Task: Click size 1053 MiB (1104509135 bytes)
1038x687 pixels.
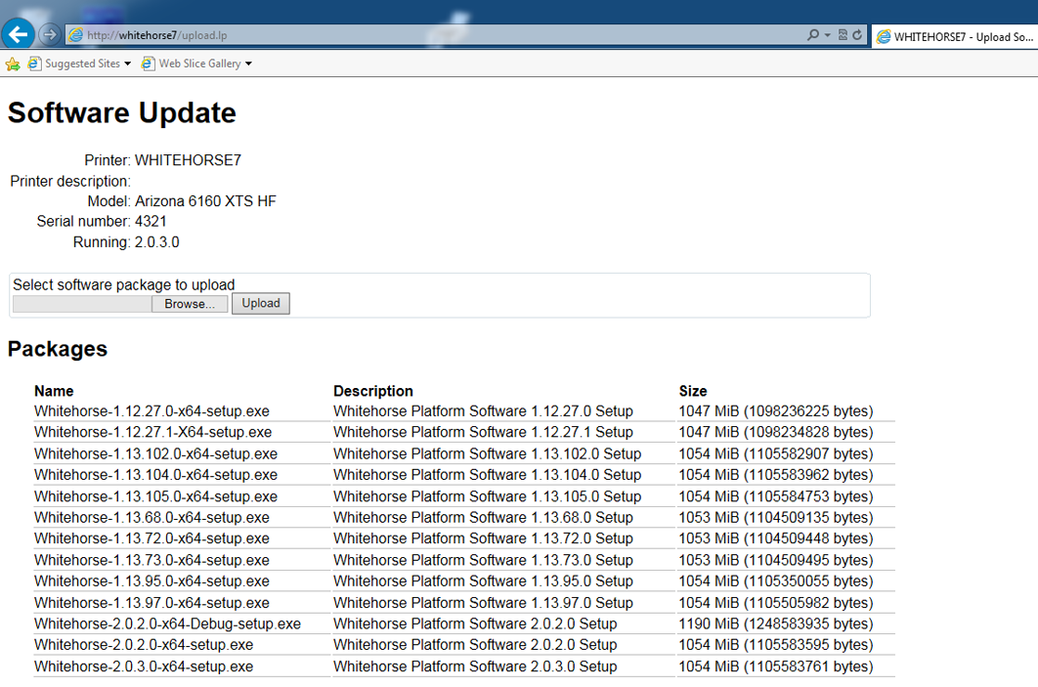Action: pyautogui.click(x=776, y=518)
